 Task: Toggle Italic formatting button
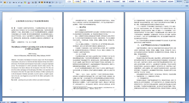[7, 3]
